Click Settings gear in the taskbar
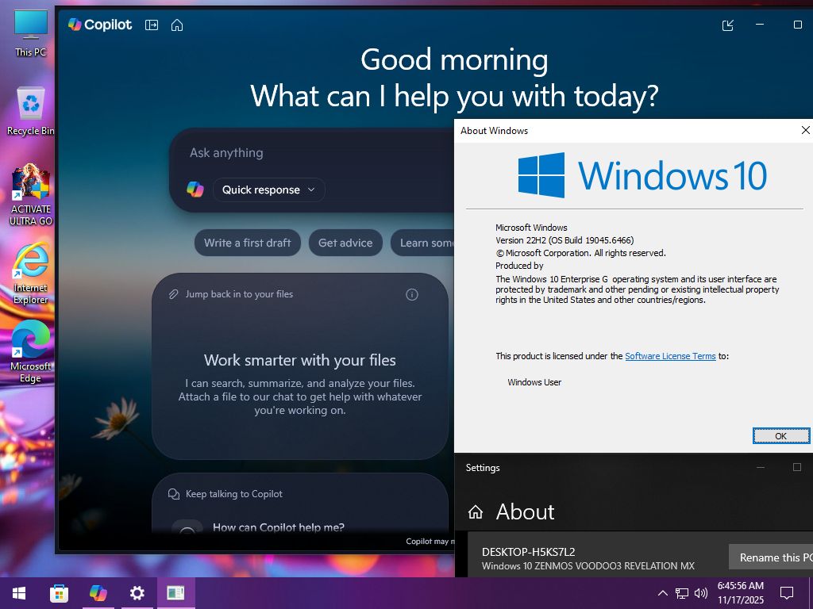 pyautogui.click(x=137, y=593)
